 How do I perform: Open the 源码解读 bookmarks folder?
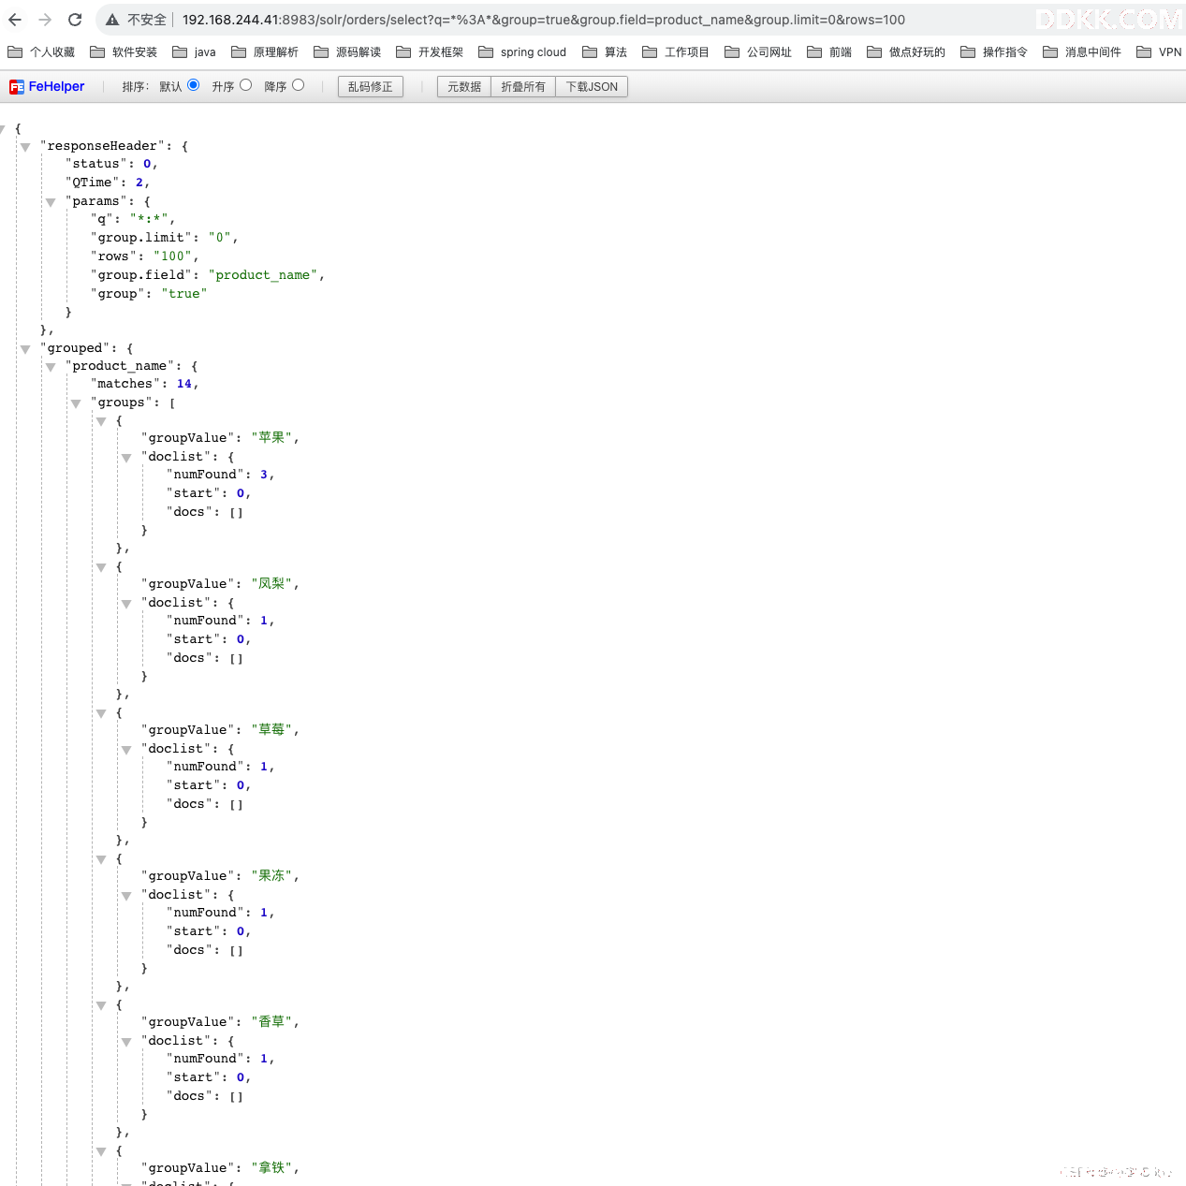(x=347, y=52)
